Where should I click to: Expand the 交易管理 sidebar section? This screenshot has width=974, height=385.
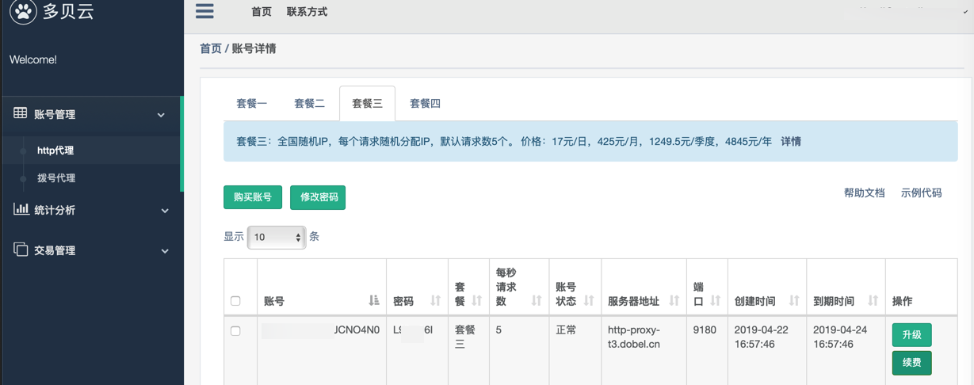165,251
